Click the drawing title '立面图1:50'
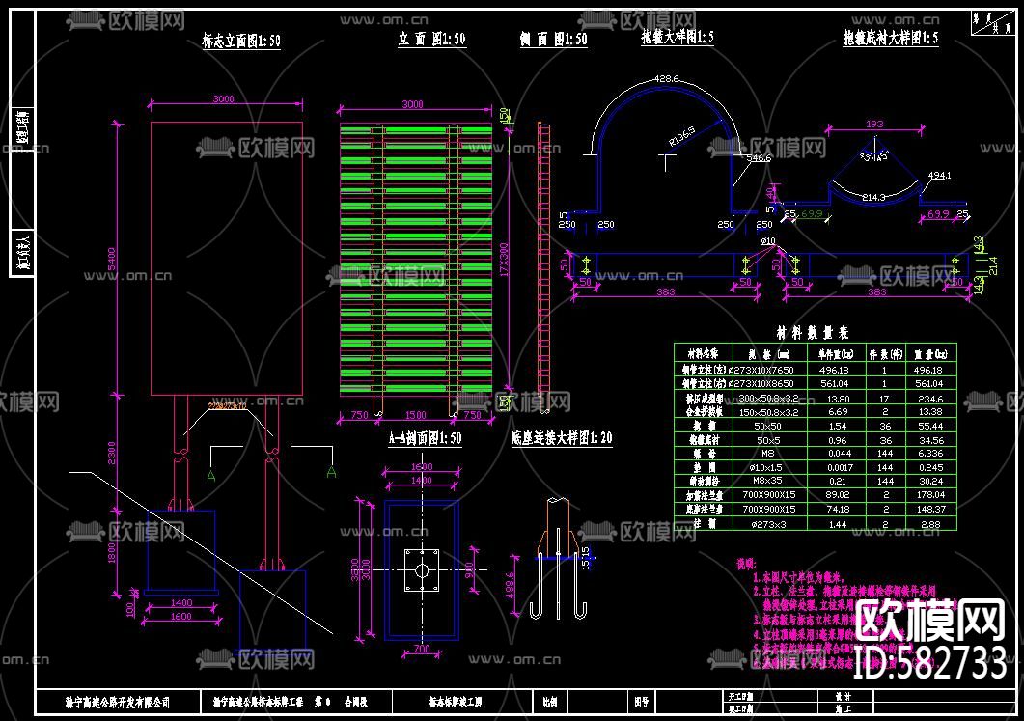Image resolution: width=1024 pixels, height=721 pixels. point(431,40)
